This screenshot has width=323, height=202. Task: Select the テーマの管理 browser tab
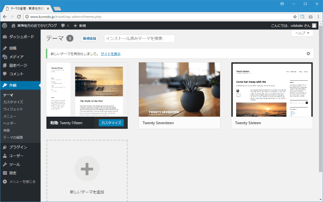click(x=27, y=9)
